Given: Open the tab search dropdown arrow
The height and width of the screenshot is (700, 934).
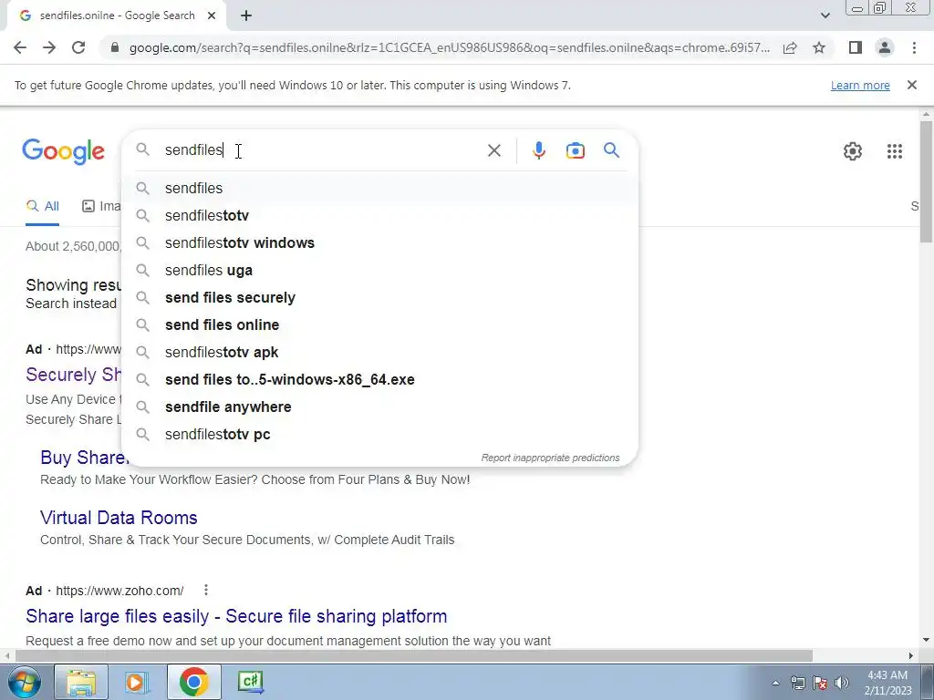Looking at the screenshot, I should tap(825, 15).
